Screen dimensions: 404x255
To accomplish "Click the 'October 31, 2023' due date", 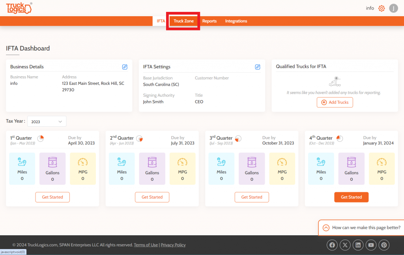I will point(278,143).
